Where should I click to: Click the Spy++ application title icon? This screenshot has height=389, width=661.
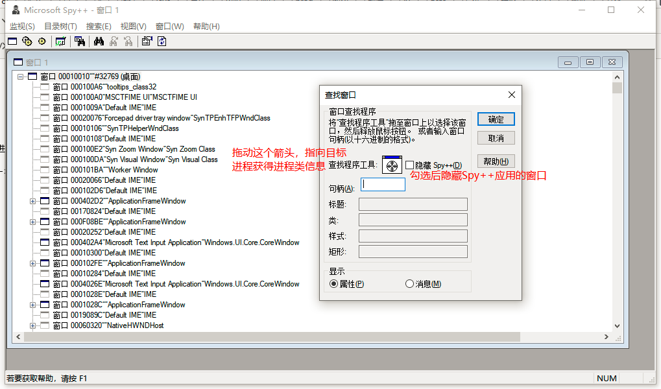tap(16, 10)
